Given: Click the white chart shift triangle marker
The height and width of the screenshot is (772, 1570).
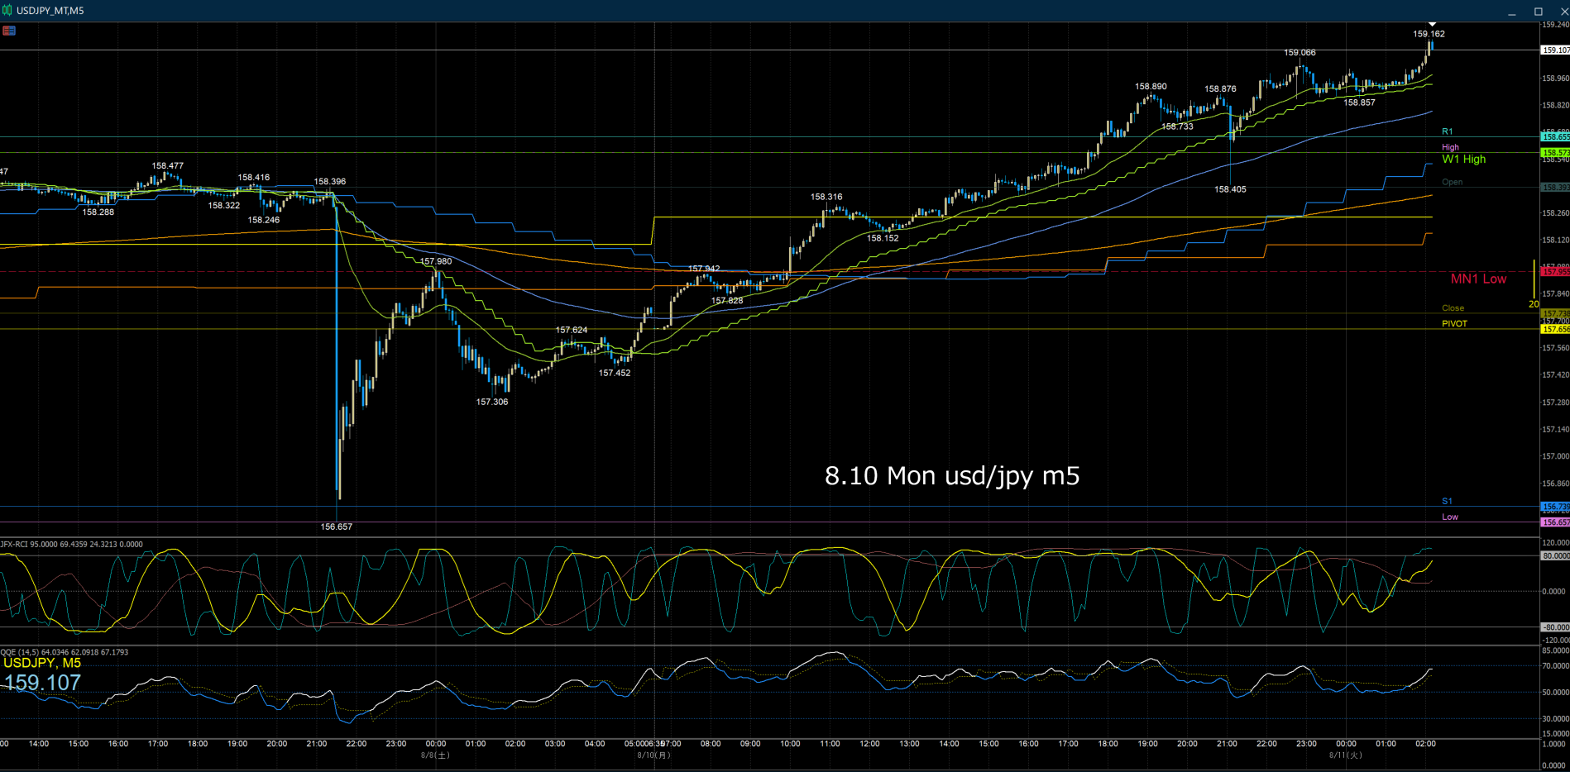Looking at the screenshot, I should (x=1432, y=25).
